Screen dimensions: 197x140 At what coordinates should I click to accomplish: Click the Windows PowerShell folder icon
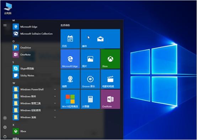click(16, 89)
